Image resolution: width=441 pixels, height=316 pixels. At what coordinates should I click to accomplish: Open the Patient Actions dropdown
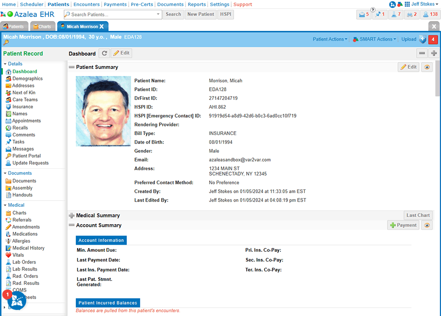(x=330, y=39)
